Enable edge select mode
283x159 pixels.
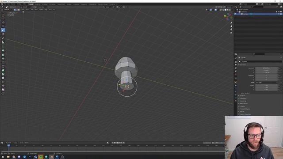coord(17,10)
